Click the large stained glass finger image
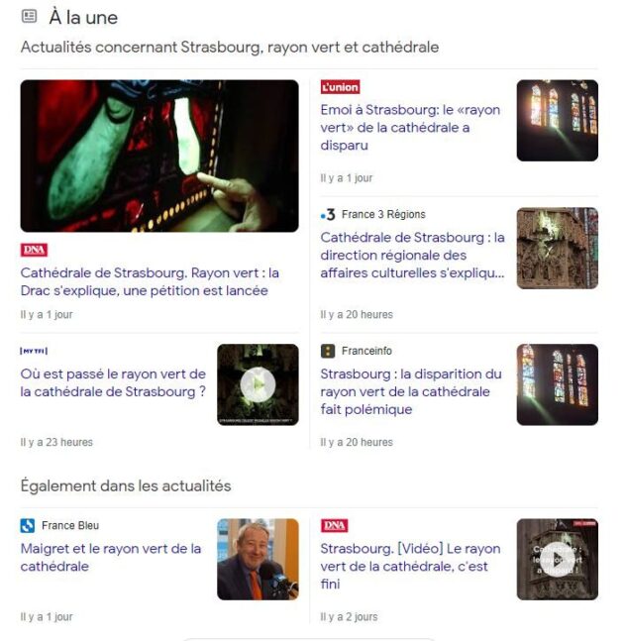The height and width of the screenshot is (641, 624). (159, 156)
